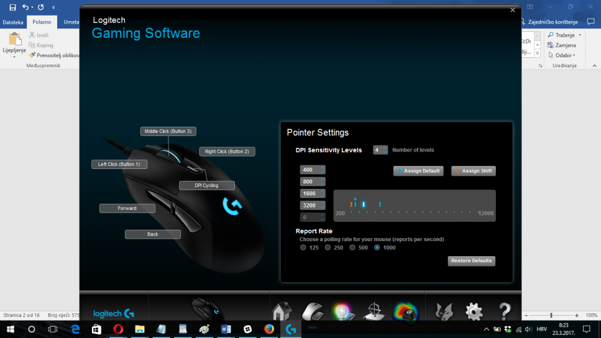Close the Logitech Gaming Software window
This screenshot has height=338, width=601.
tap(513, 10)
